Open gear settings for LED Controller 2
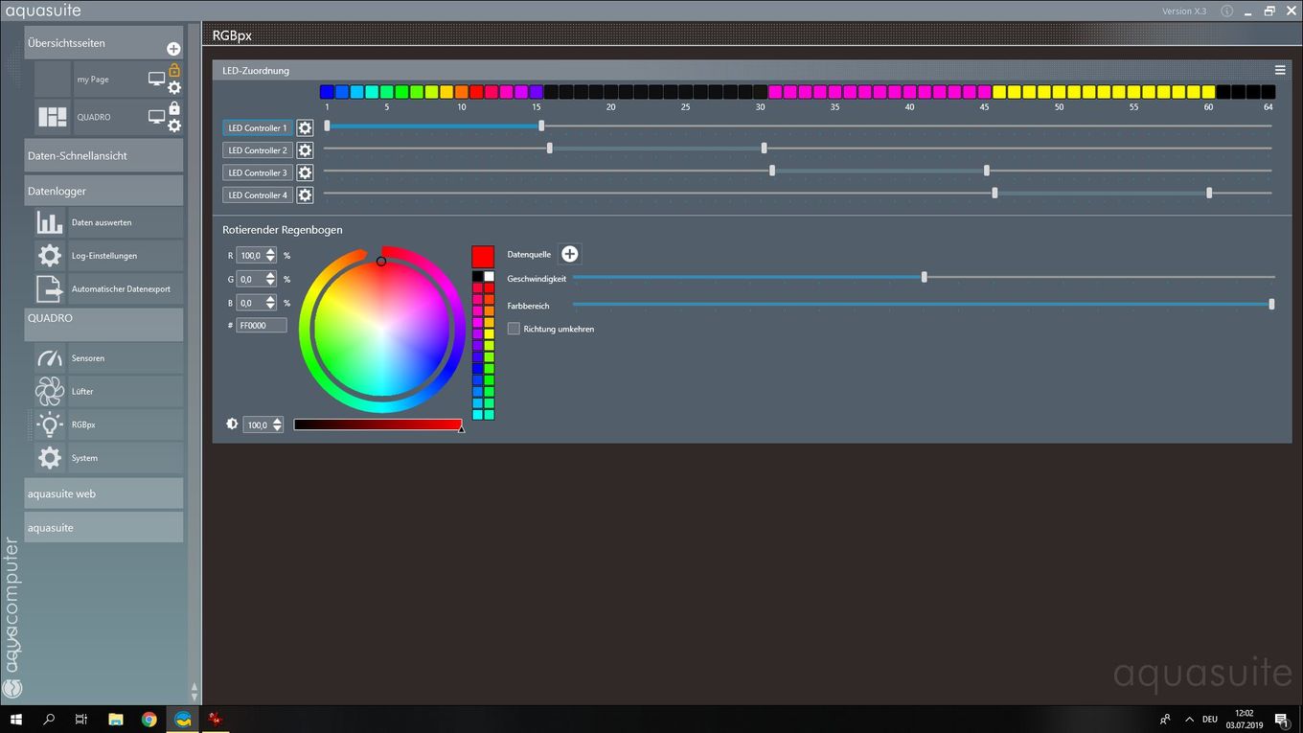1303x733 pixels. 305,150
